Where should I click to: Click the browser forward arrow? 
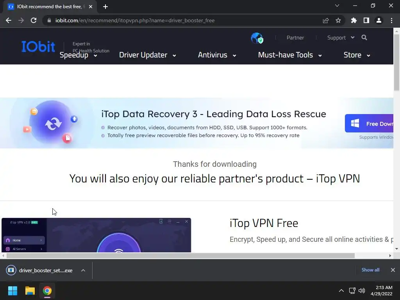pyautogui.click(x=21, y=20)
